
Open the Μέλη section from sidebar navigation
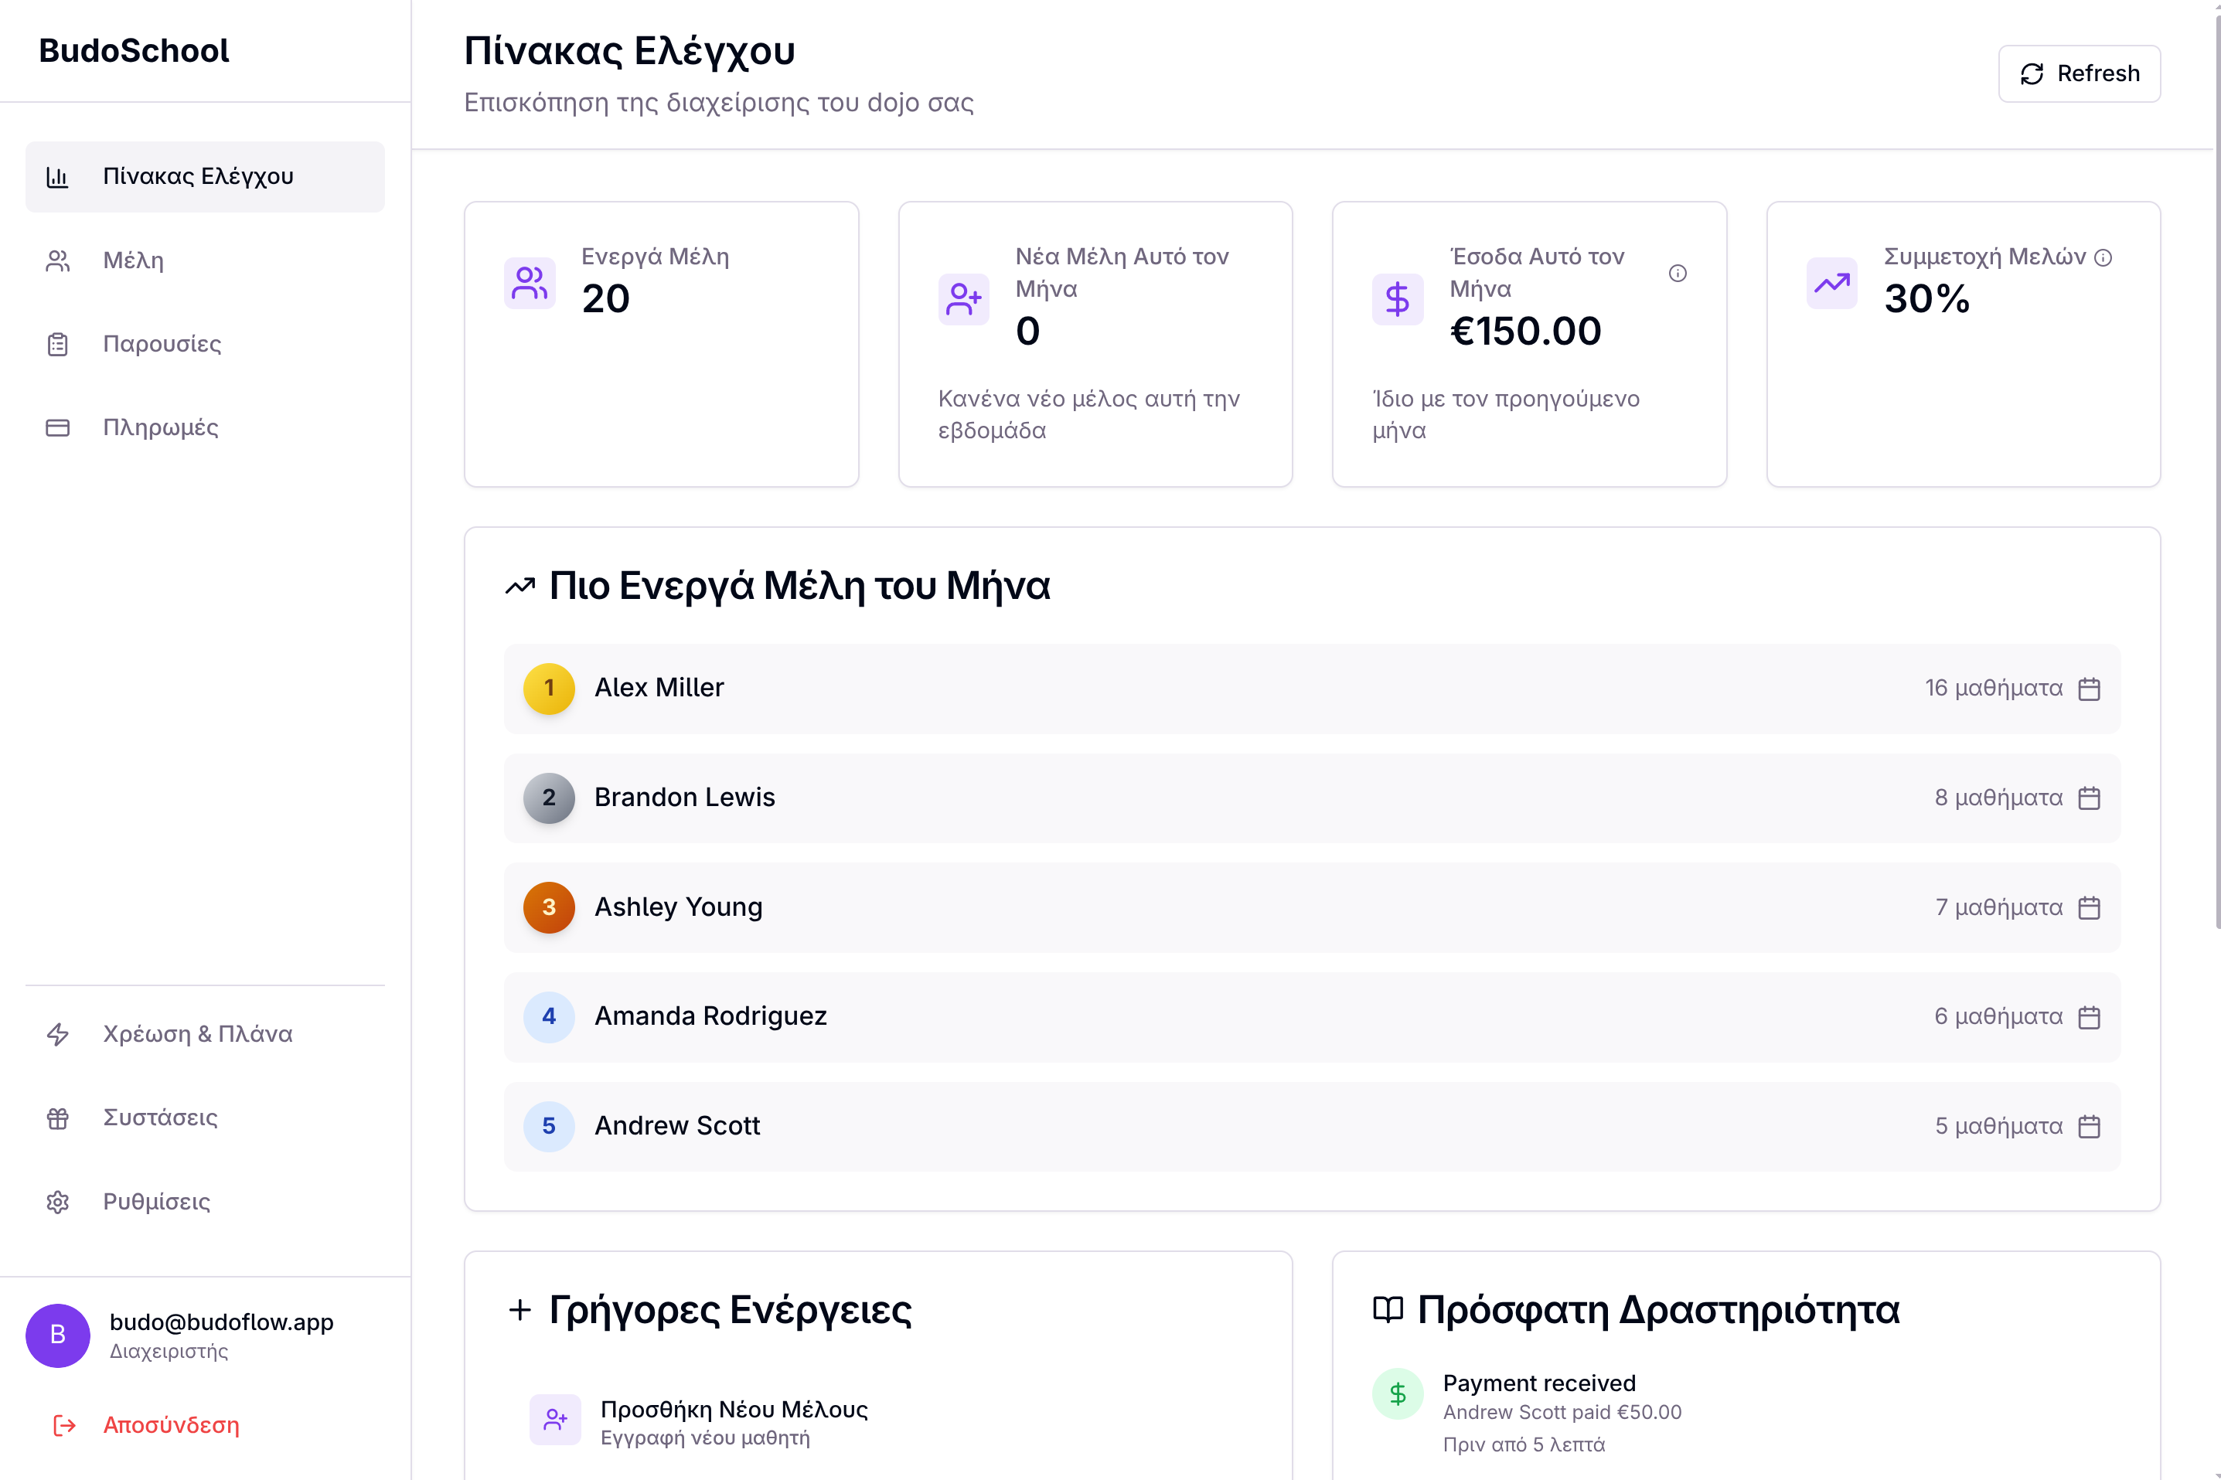pos(132,260)
